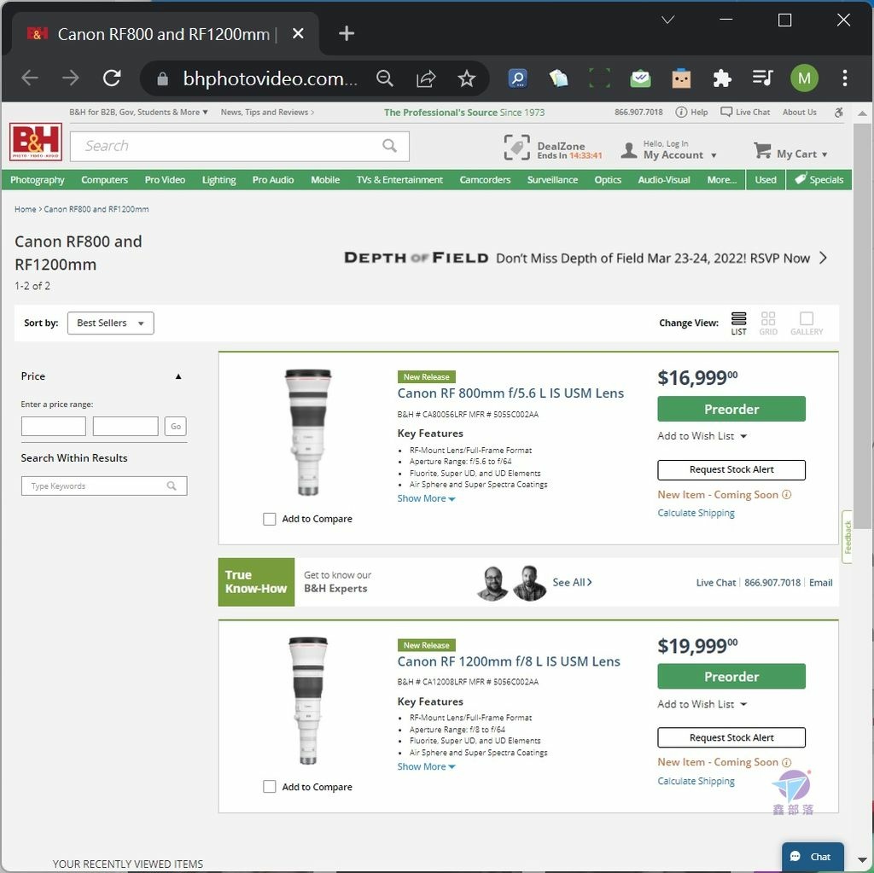The image size is (874, 873).
Task: Open Live Chat in top bar
Action: [x=745, y=113]
